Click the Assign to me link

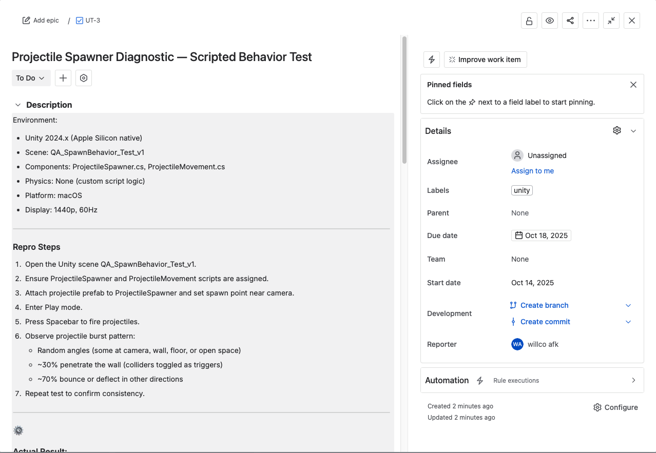pos(532,171)
